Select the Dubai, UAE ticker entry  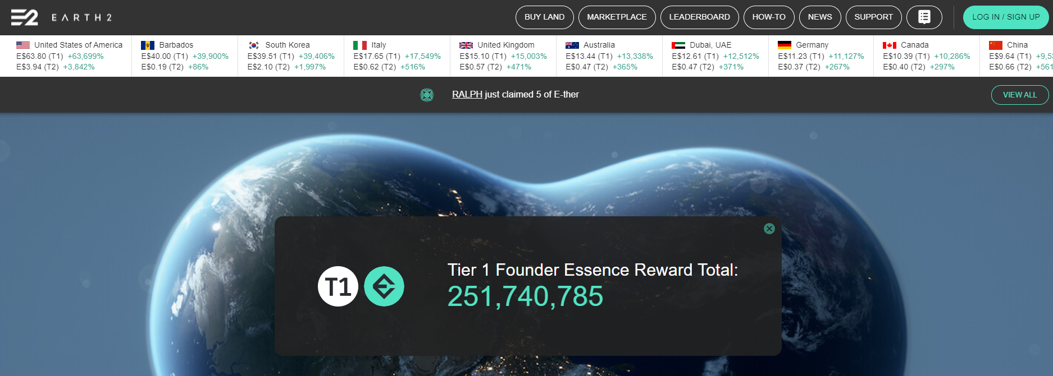[715, 55]
